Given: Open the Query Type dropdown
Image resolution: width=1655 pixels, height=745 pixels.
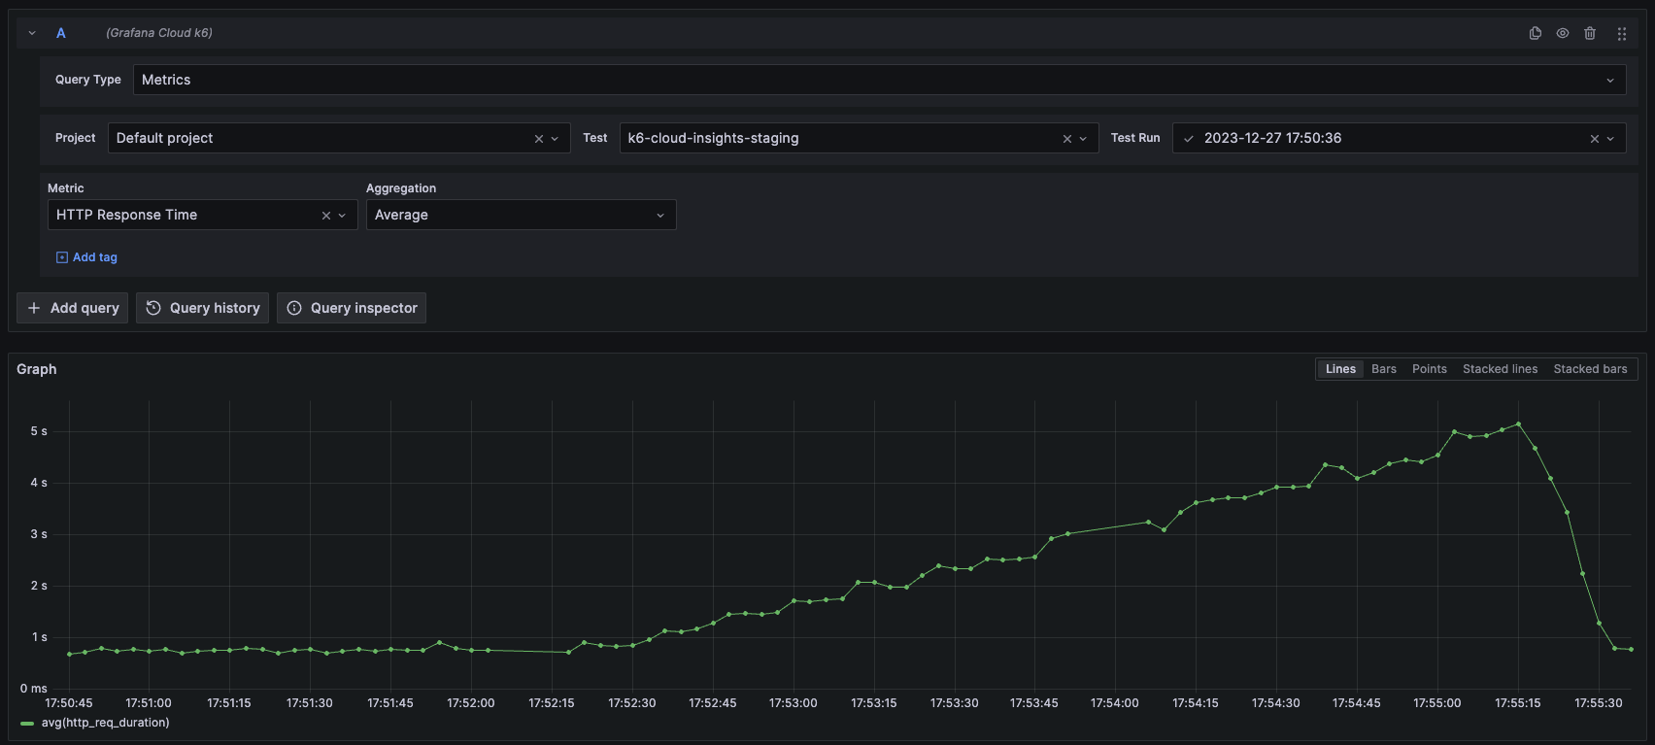Looking at the screenshot, I should coord(1609,81).
